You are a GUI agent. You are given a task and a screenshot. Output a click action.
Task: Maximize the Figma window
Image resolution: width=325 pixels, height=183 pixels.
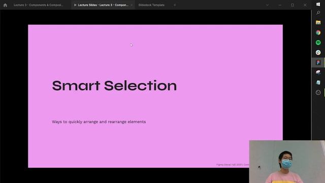(292, 5)
